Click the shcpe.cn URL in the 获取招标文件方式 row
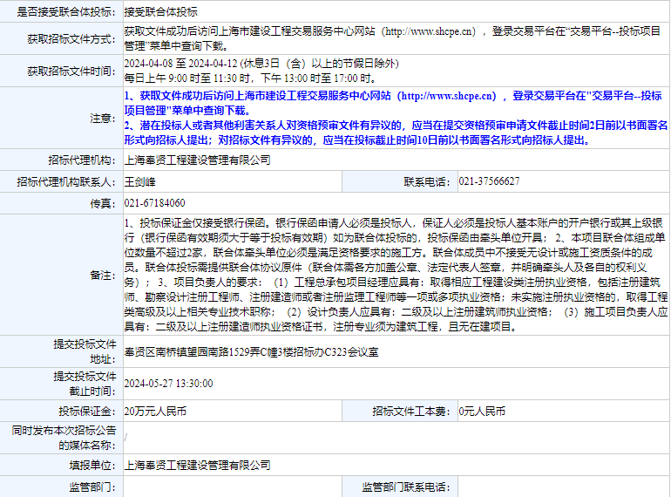 click(431, 31)
